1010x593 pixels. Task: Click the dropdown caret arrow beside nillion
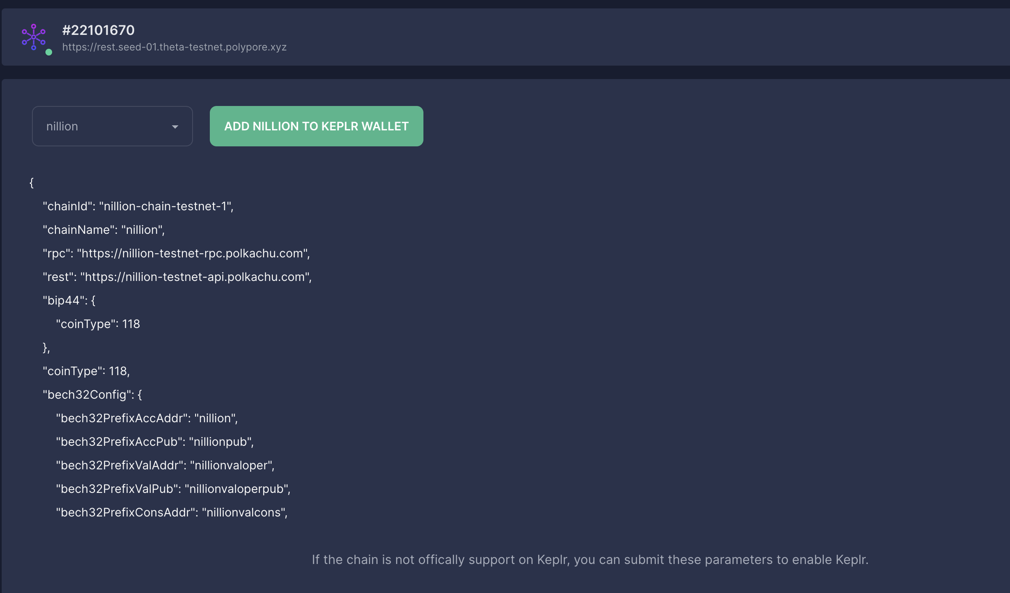coord(175,127)
